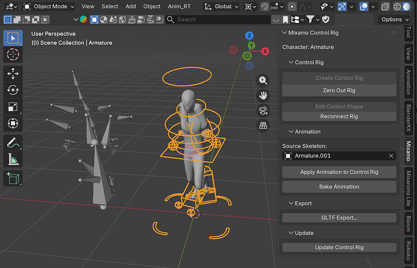Screen dimensions: 417x268
Task: Select the BlenderKit model asset type
Action: click(94, 19)
